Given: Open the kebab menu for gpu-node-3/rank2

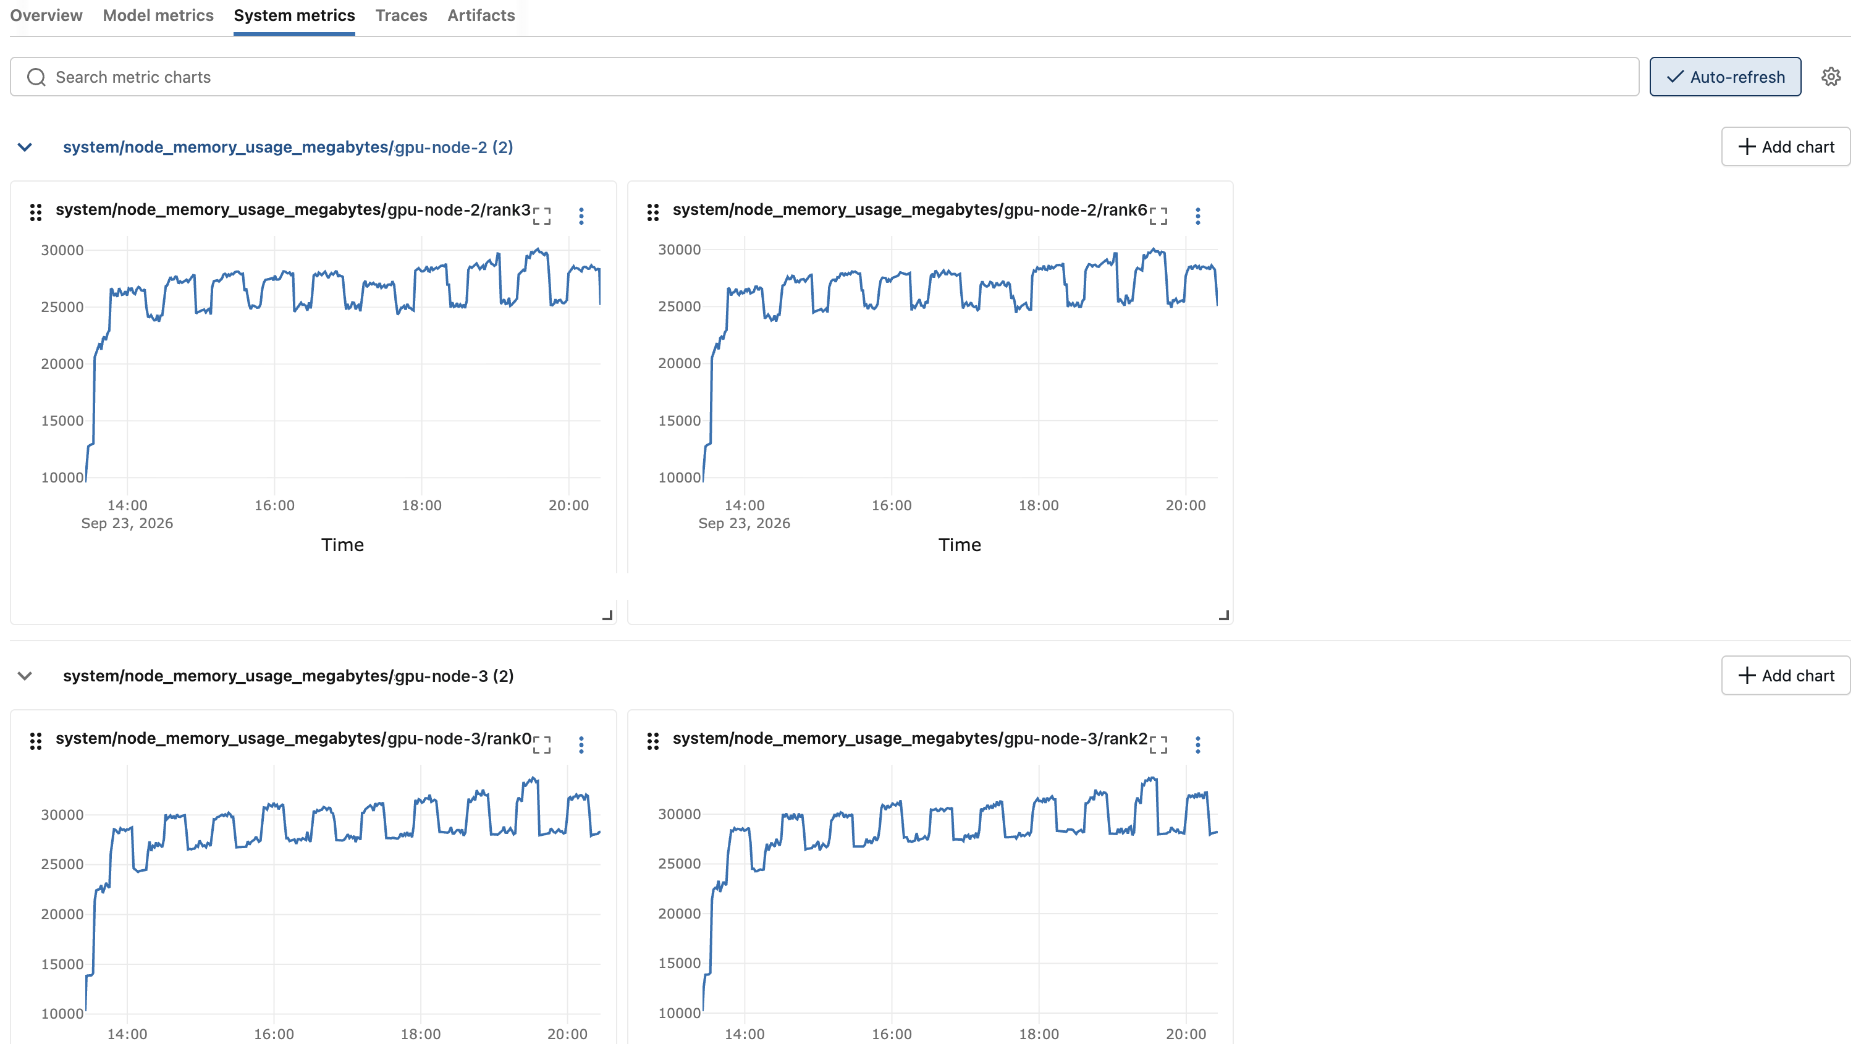Looking at the screenshot, I should click(x=1199, y=745).
